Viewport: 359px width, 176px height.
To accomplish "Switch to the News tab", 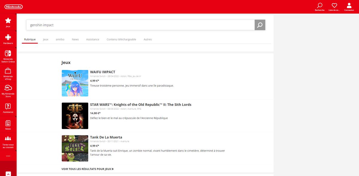I will [x=75, y=39].
